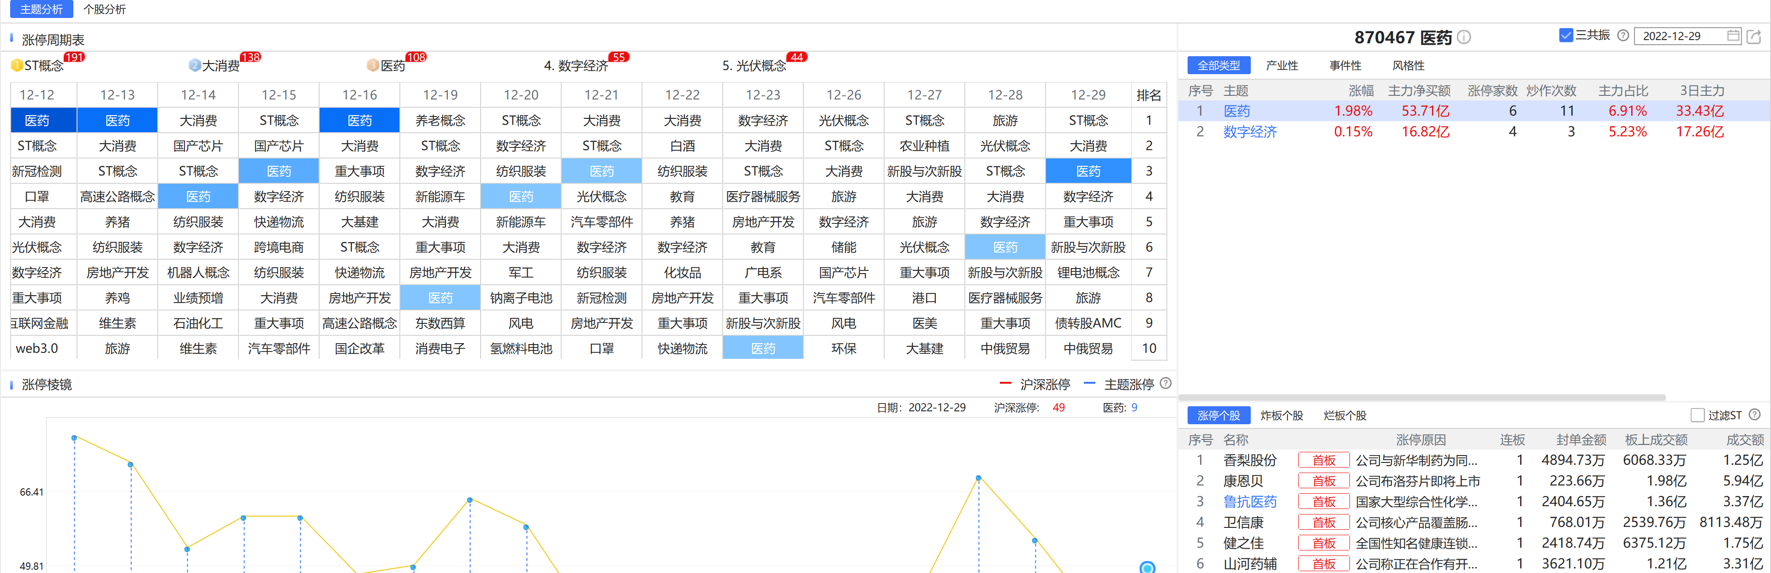
Task: Click the silver medal icon for 大消费
Action: 195,65
